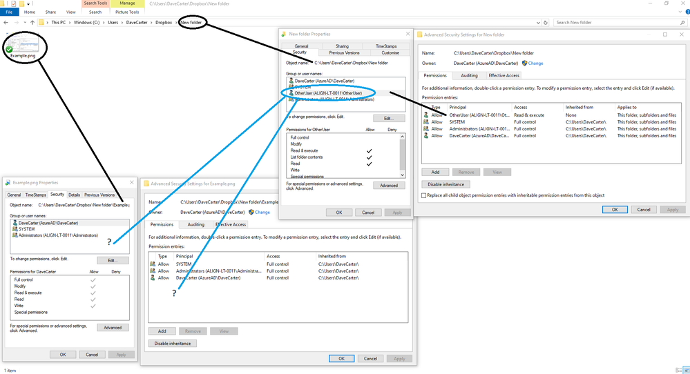Expand the chevron after This PC in the breadcrumb
This screenshot has height=374, width=690.
[x=70, y=22]
